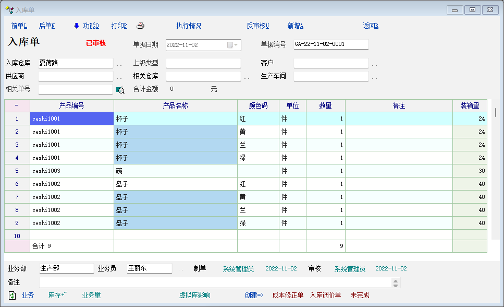
Task: Go to previous document with 前单
Action: [x=19, y=26]
